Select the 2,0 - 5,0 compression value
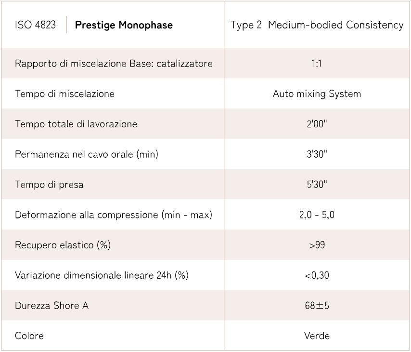Screen dimensions: 411x352 coord(317,215)
